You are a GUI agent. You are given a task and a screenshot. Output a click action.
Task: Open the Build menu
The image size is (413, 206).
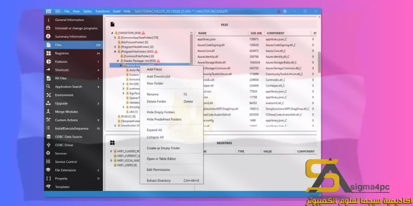[117, 11]
